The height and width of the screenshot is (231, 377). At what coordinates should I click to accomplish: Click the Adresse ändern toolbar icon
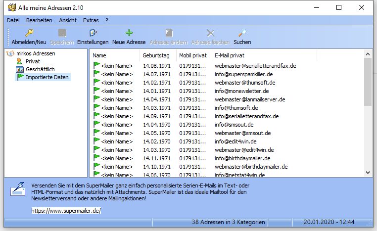[x=169, y=33]
